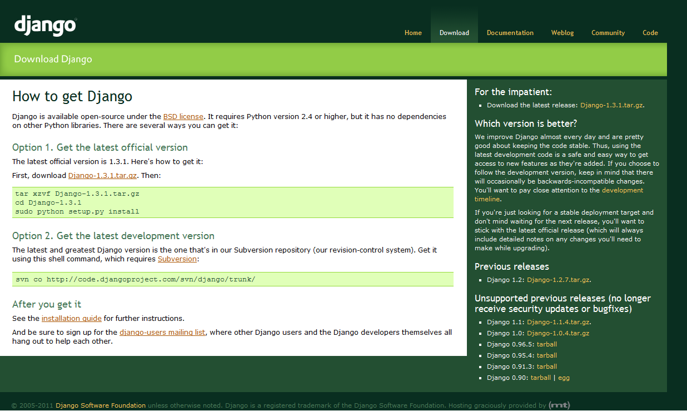The image size is (687, 411).
Task: Download Django-1.0.4.tar.gz unsupported release
Action: 558,333
